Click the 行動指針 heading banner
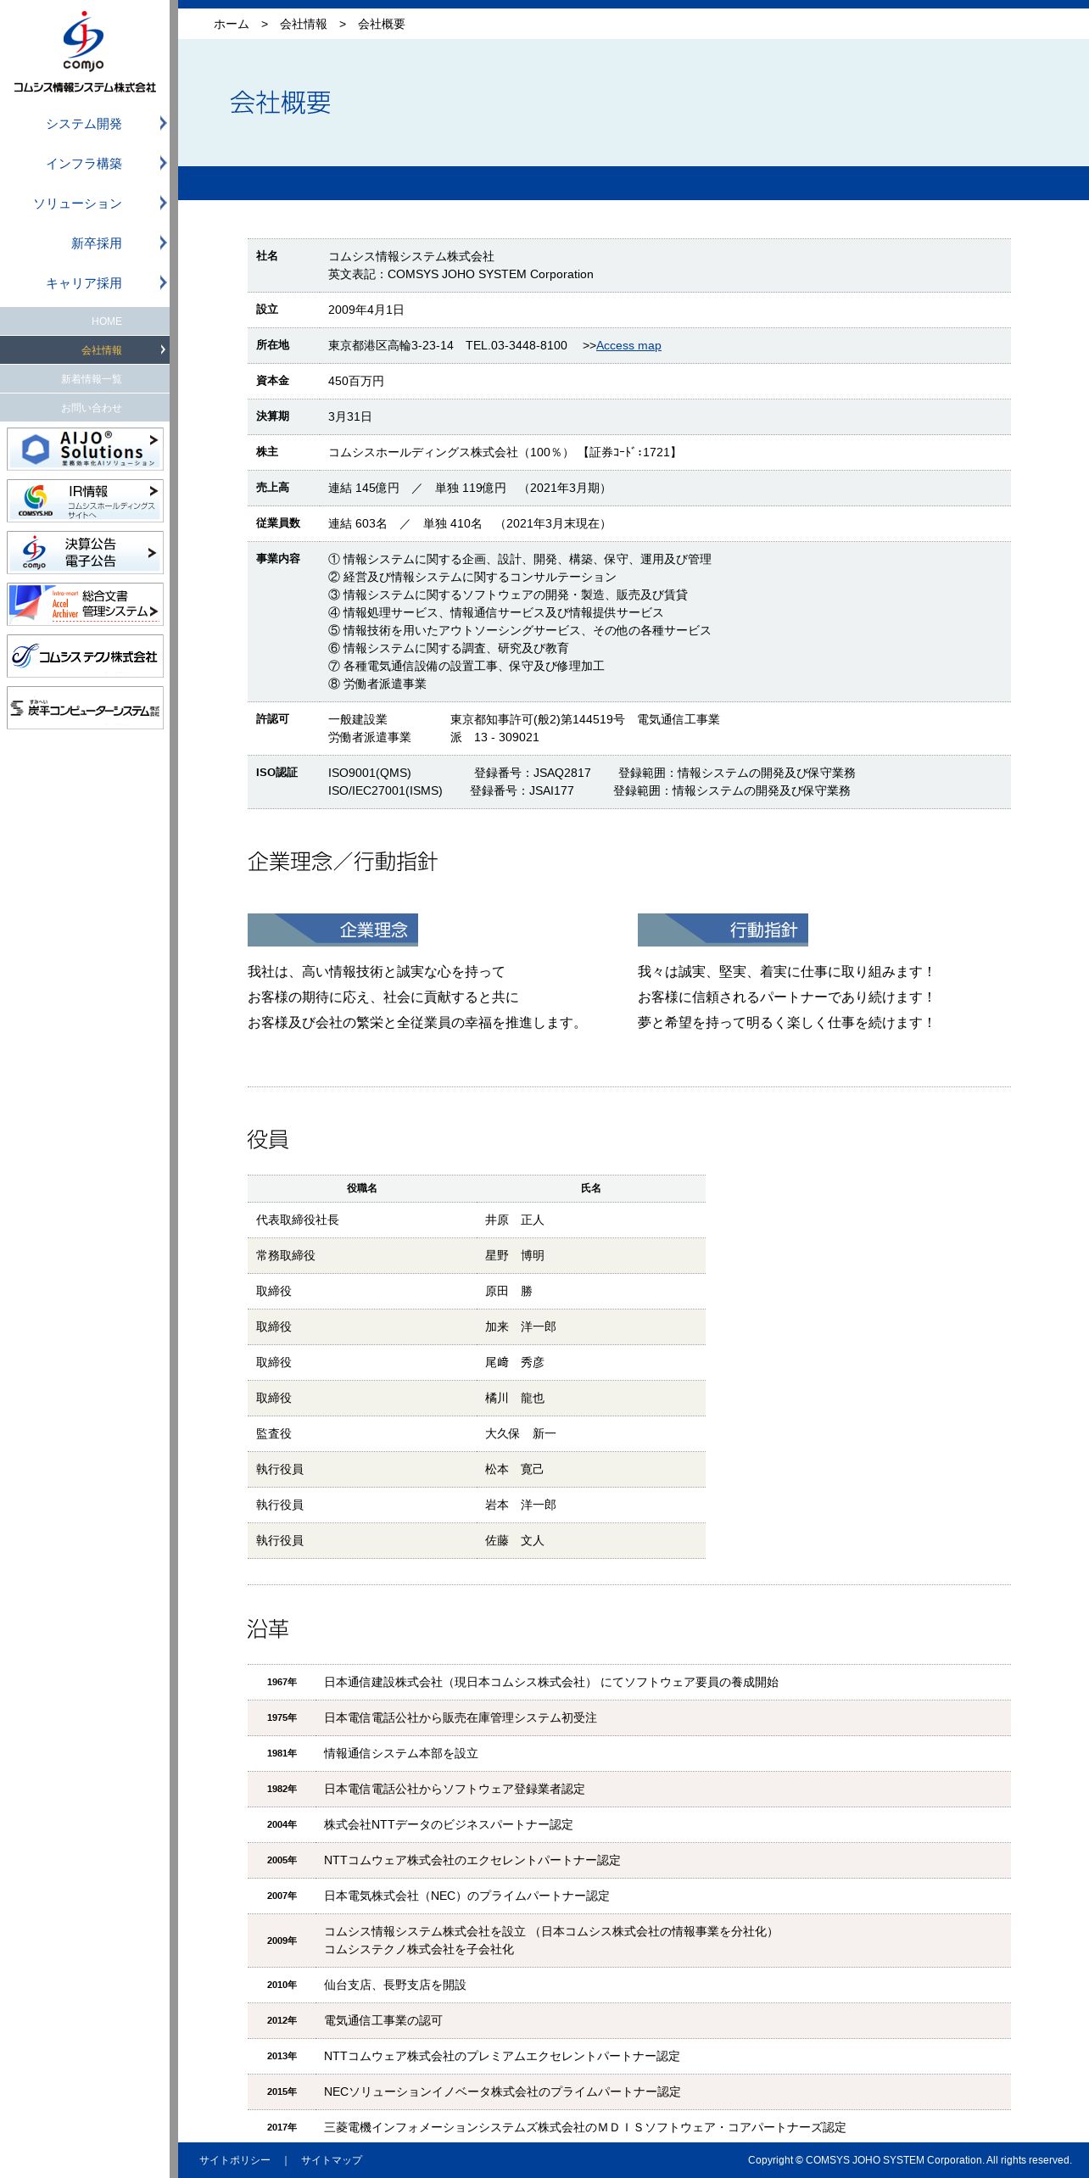The image size is (1089, 2178). coord(723,930)
